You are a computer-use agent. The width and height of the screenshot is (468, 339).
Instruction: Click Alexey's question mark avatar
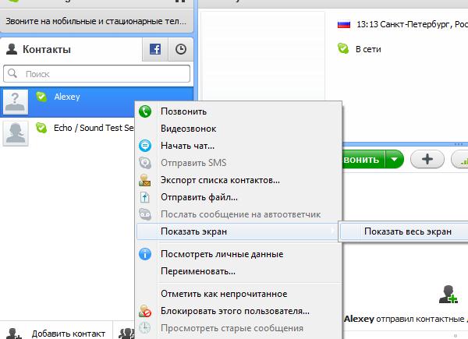16,102
